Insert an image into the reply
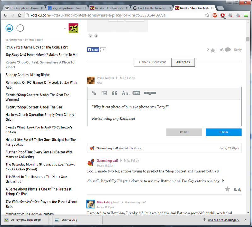Image resolution: width=252 pixels, height=227 pixels. tap(104, 93)
